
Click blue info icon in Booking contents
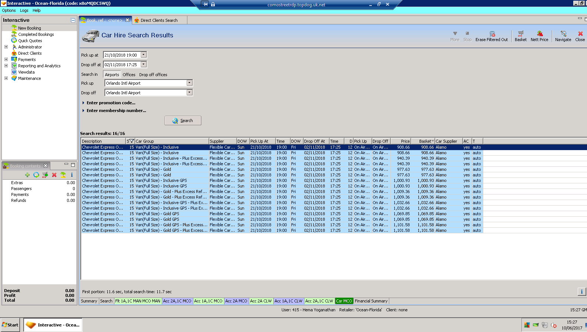(72, 175)
